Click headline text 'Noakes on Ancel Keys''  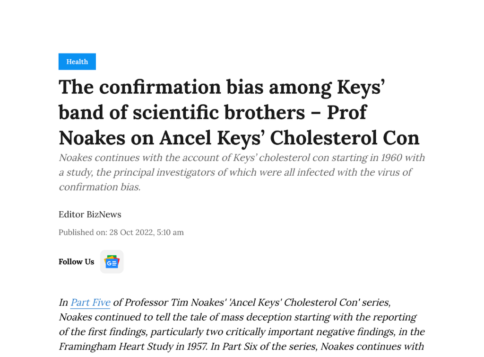(161, 138)
